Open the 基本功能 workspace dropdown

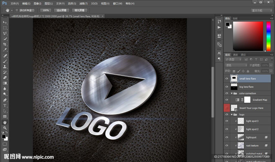click(x=262, y=10)
